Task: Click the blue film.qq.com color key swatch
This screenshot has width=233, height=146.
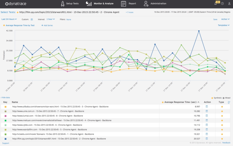Action: pyautogui.click(x=5, y=139)
